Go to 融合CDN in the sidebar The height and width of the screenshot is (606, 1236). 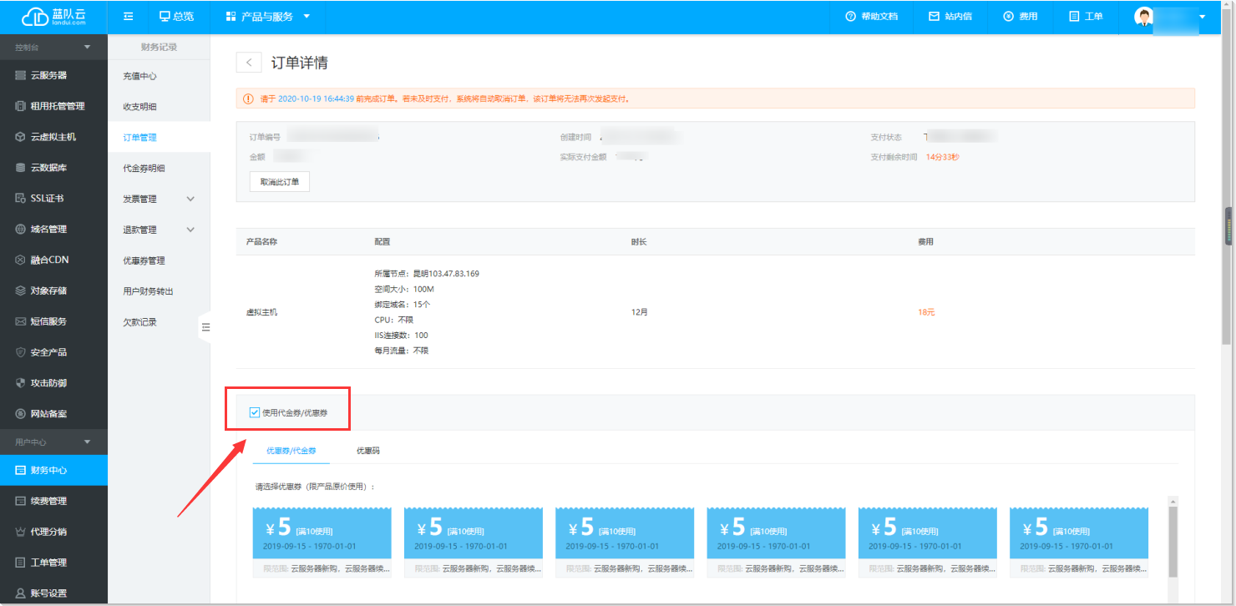tap(49, 260)
